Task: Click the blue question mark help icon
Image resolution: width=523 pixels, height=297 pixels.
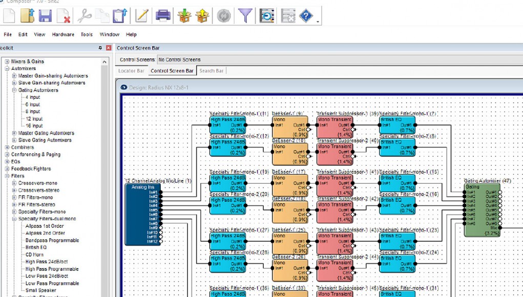Action: point(306,16)
